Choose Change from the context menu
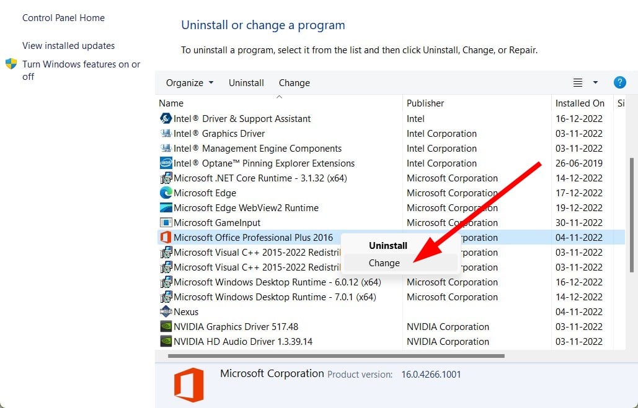Viewport: 638px width, 408px height. click(x=401, y=263)
